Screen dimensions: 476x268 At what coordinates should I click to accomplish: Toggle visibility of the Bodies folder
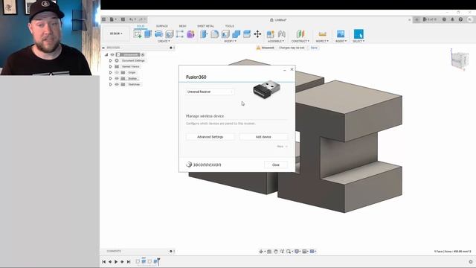pos(117,78)
